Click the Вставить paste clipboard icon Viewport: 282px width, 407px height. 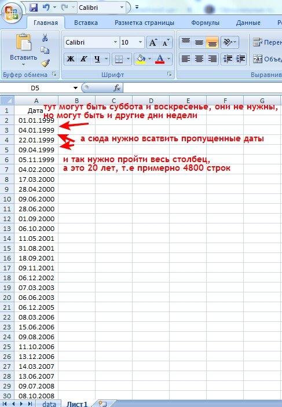23,42
